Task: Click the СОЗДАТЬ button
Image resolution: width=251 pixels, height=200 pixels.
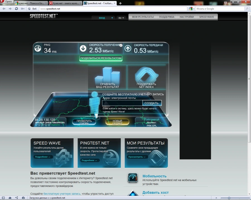Action: [152, 103]
